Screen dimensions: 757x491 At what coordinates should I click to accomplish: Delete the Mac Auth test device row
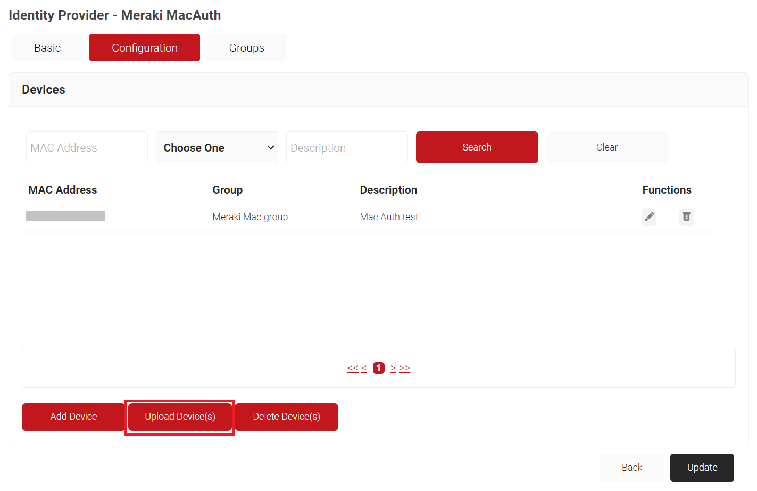(x=686, y=217)
